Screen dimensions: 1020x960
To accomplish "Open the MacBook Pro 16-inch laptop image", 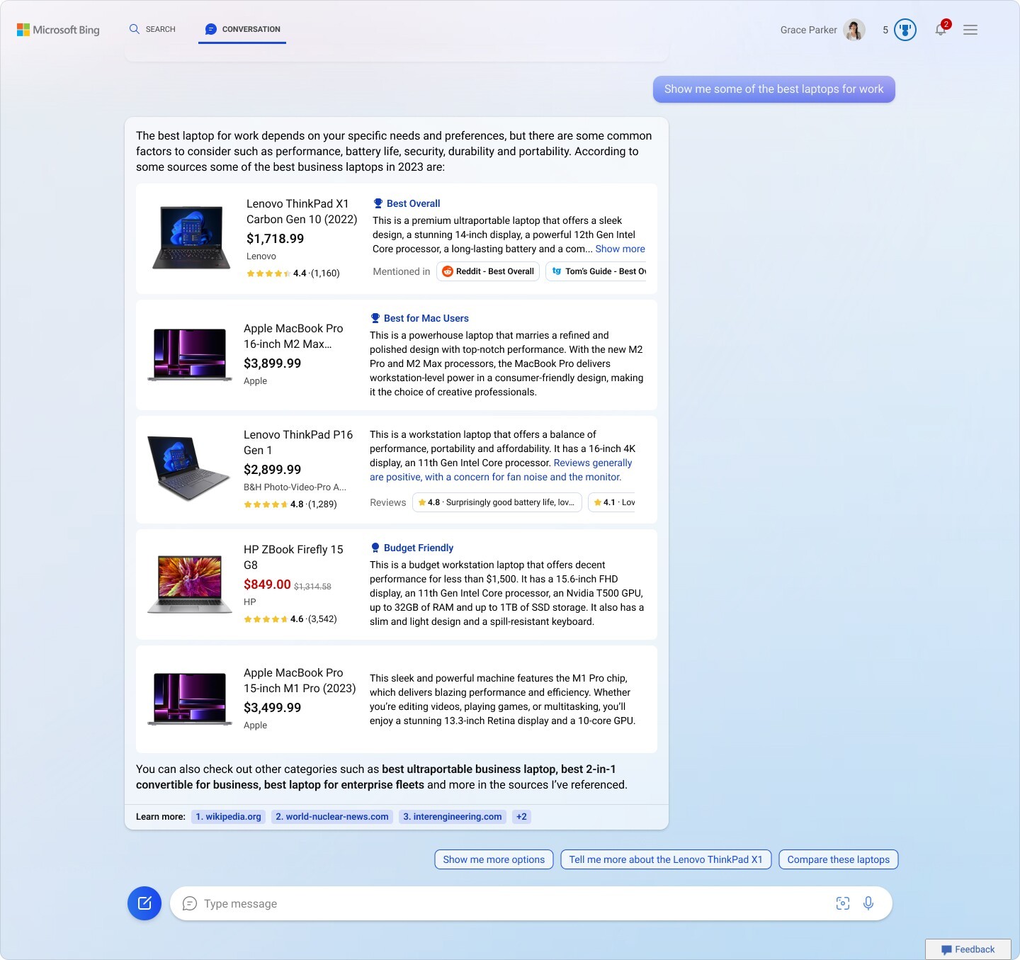I will pos(190,354).
